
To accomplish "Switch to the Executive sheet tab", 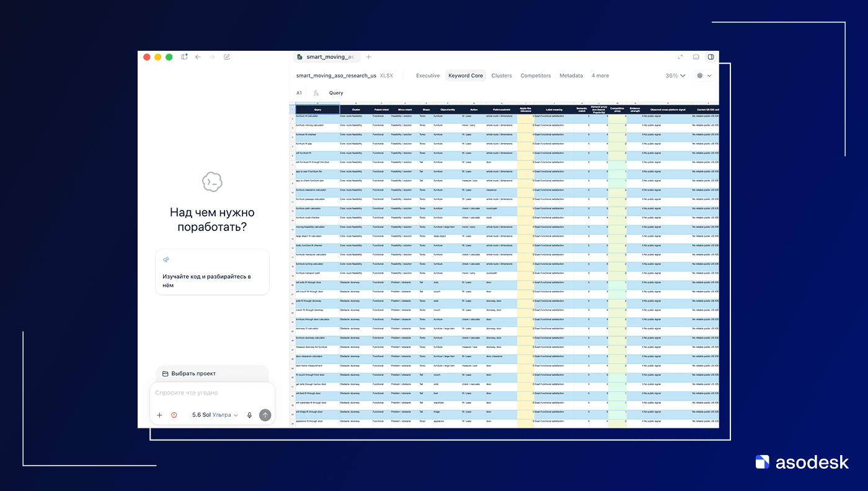I will 428,76.
